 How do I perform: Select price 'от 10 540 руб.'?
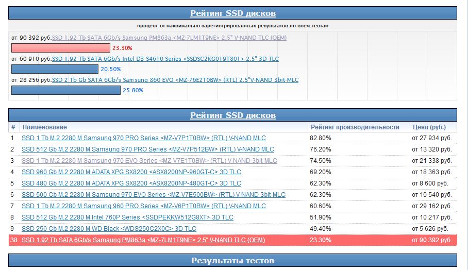432,195
